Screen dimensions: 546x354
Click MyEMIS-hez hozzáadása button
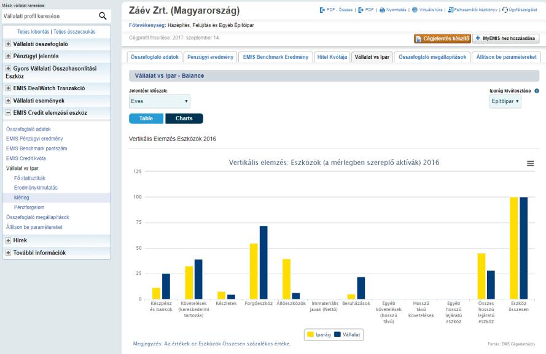pyautogui.click(x=505, y=39)
